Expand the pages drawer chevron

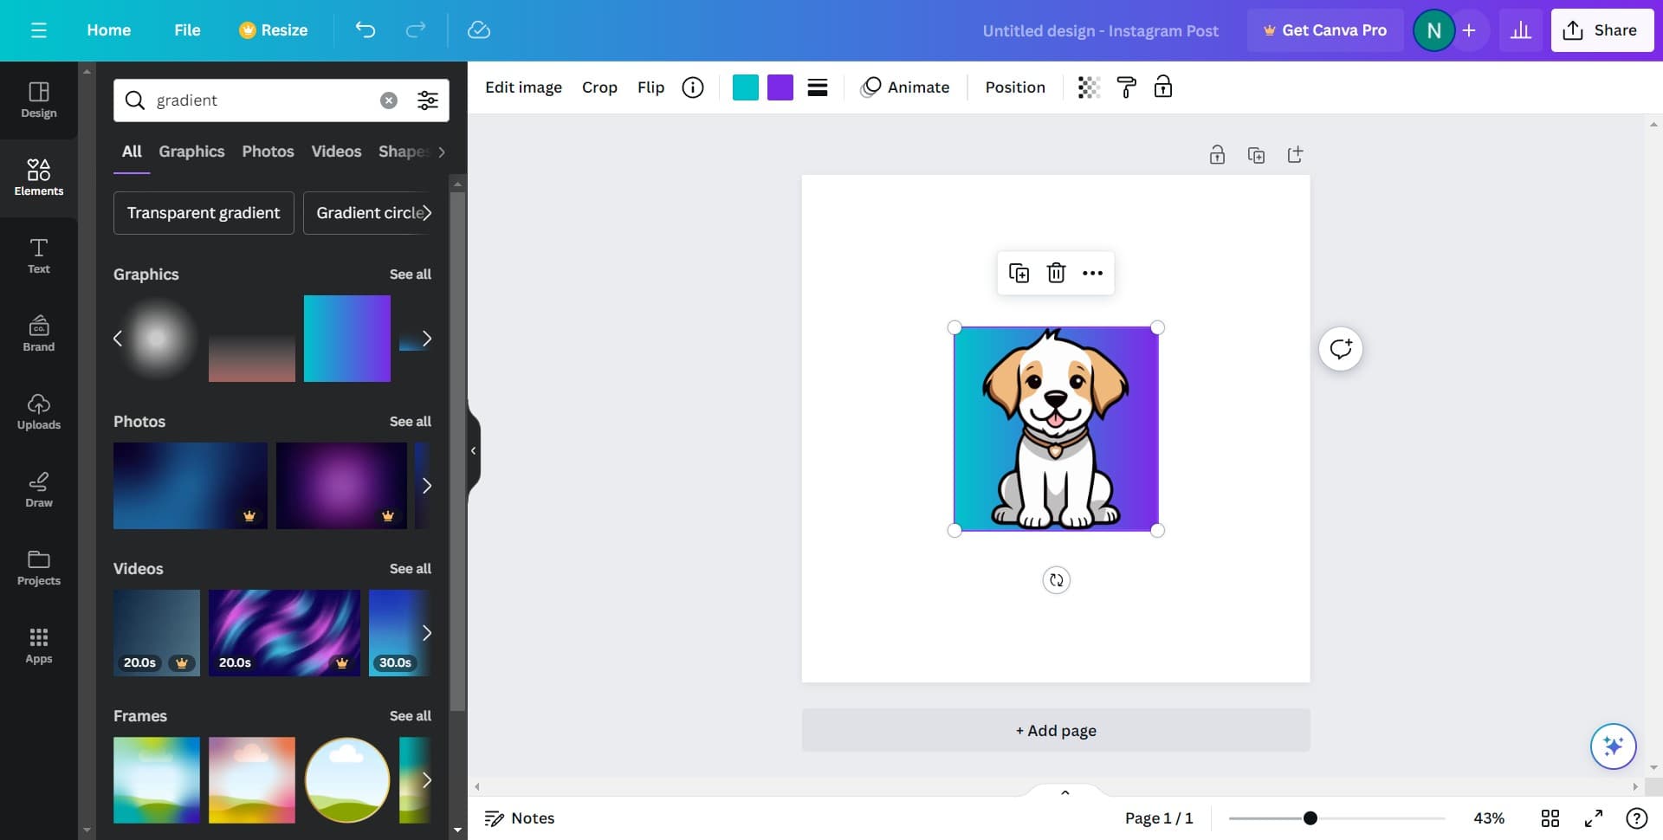1065,792
